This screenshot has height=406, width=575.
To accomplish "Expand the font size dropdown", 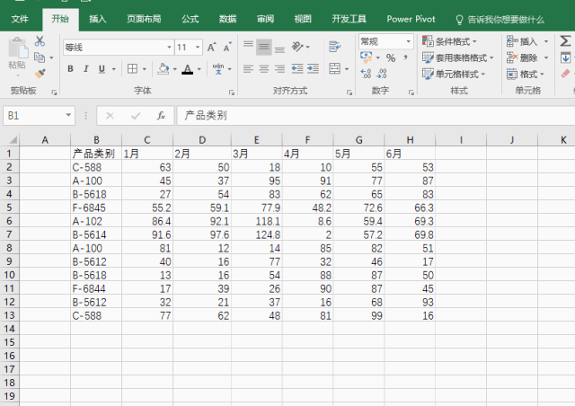I will 197,48.
